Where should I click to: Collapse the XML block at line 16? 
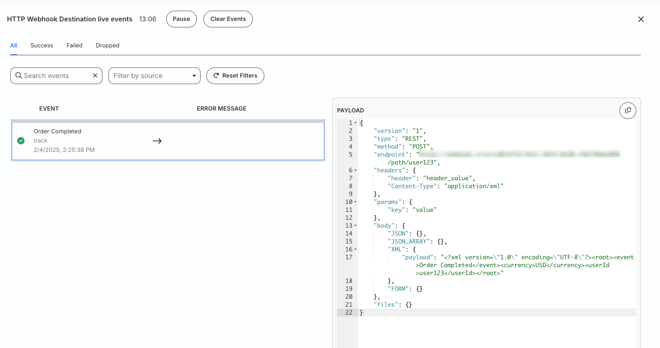tap(356, 250)
